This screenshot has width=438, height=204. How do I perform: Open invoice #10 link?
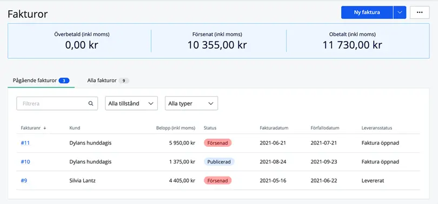click(25, 162)
